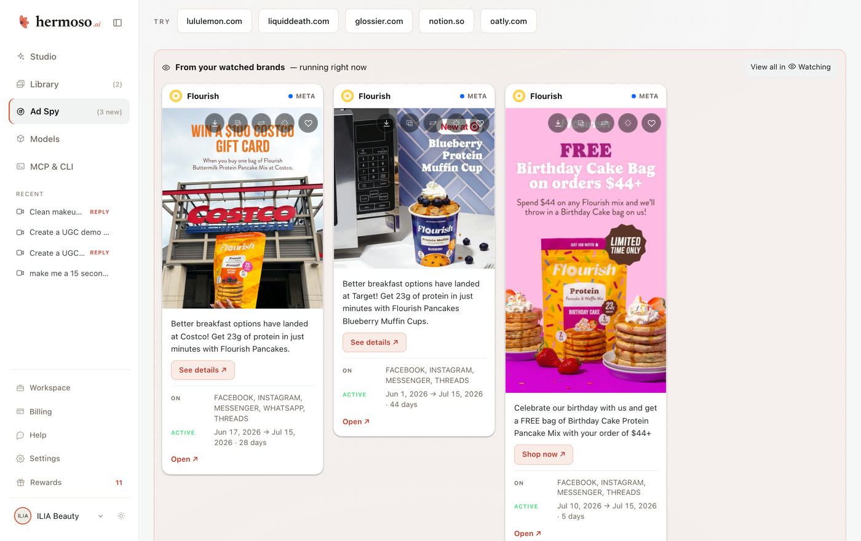The image size is (861, 541).
Task: Download the Blueberry Muffin Cup ad
Action: coord(386,123)
